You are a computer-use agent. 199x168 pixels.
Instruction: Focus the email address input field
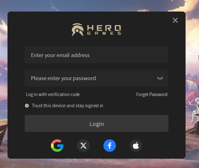click(97, 55)
